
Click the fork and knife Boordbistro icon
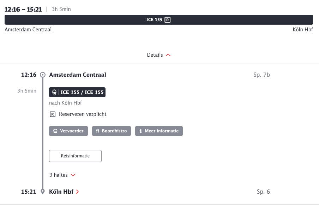97,131
